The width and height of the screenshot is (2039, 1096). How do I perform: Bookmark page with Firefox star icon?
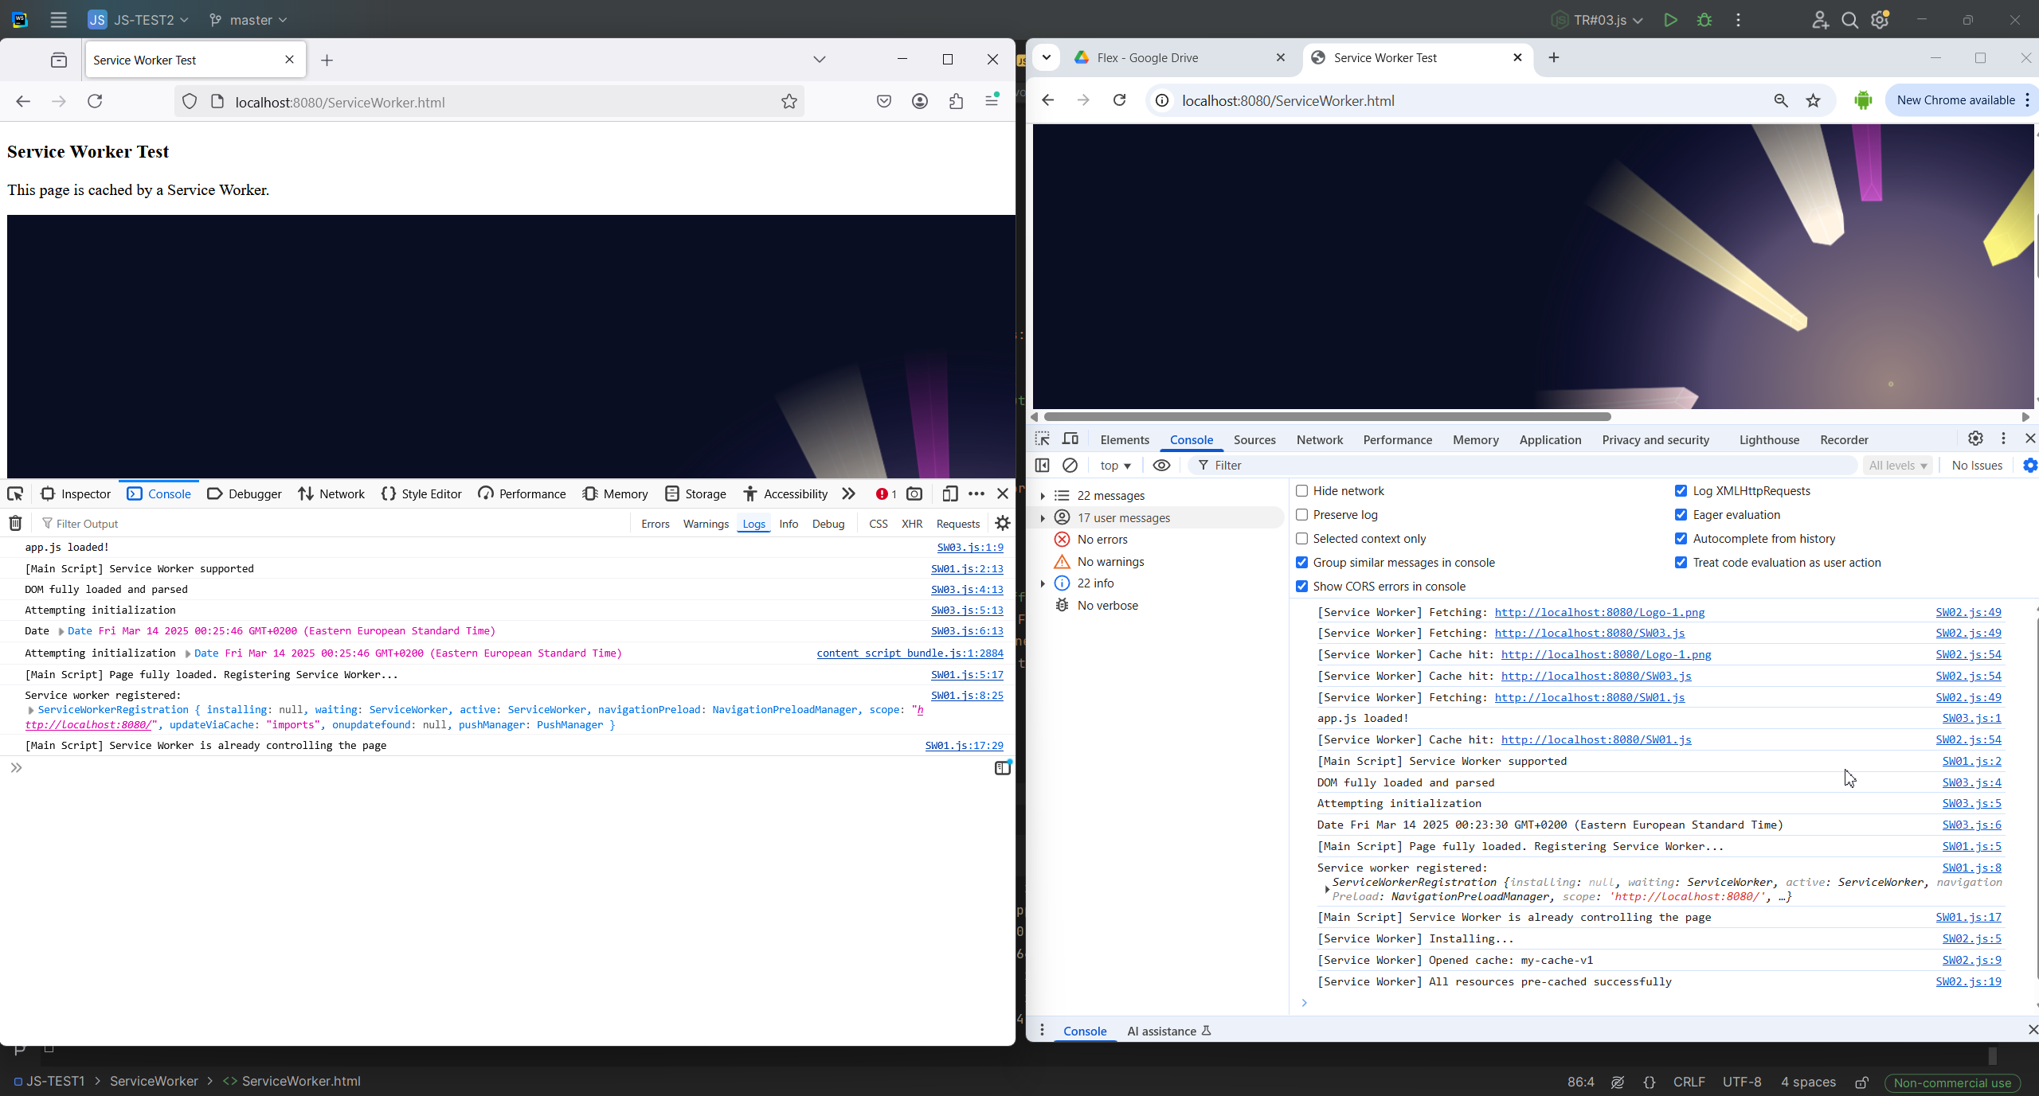(x=789, y=101)
